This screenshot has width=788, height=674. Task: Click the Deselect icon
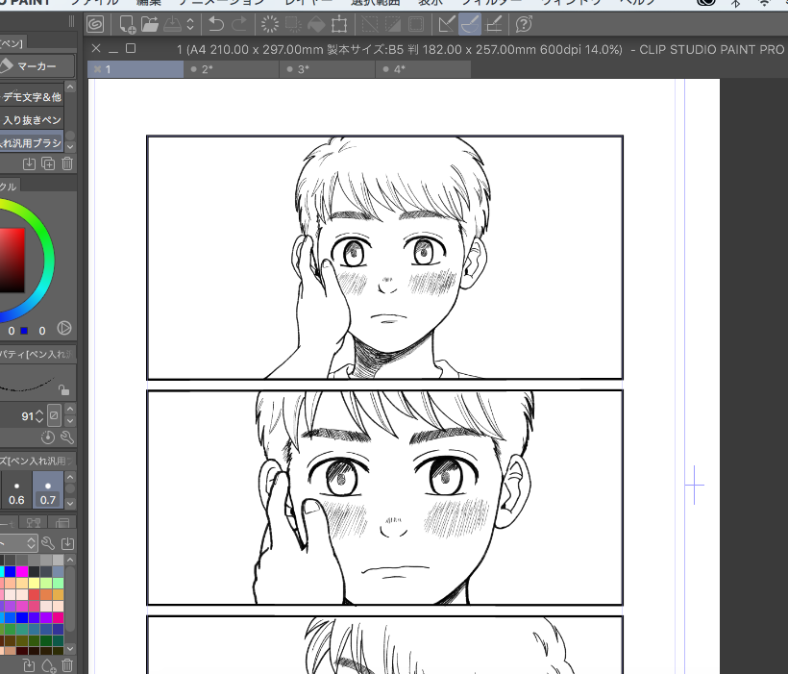coord(370,24)
